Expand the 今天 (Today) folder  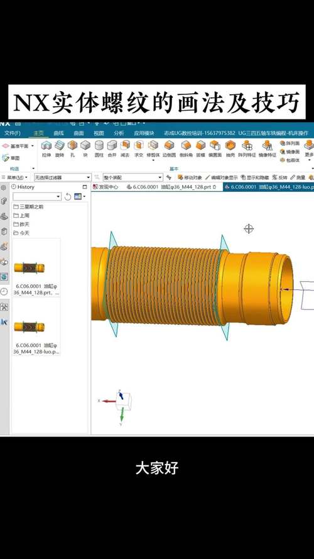(x=22, y=233)
